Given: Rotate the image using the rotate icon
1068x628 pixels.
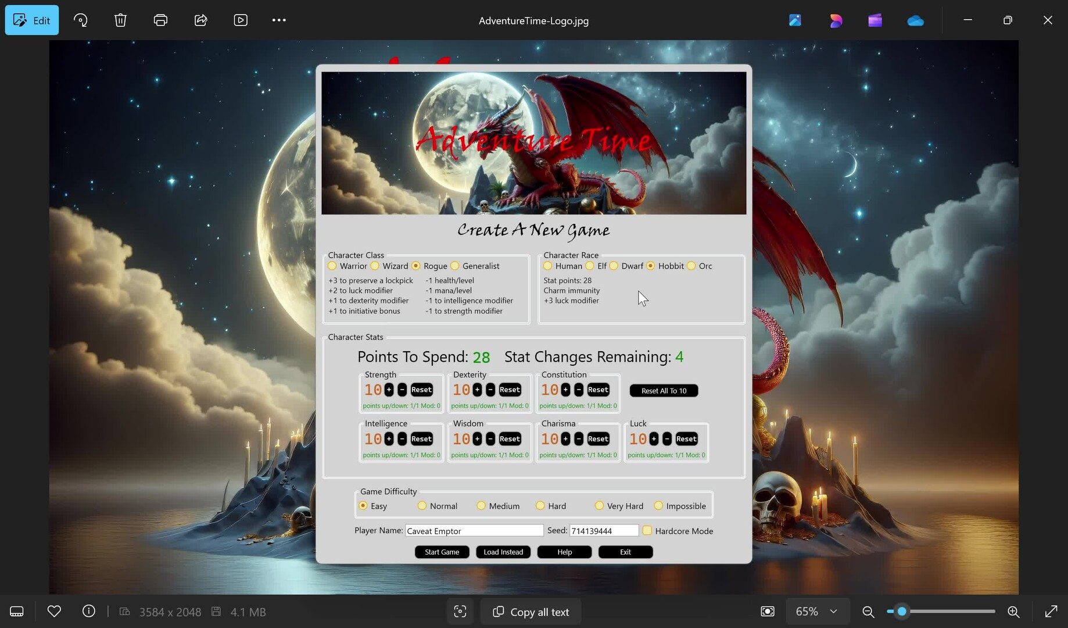Looking at the screenshot, I should pos(81,20).
